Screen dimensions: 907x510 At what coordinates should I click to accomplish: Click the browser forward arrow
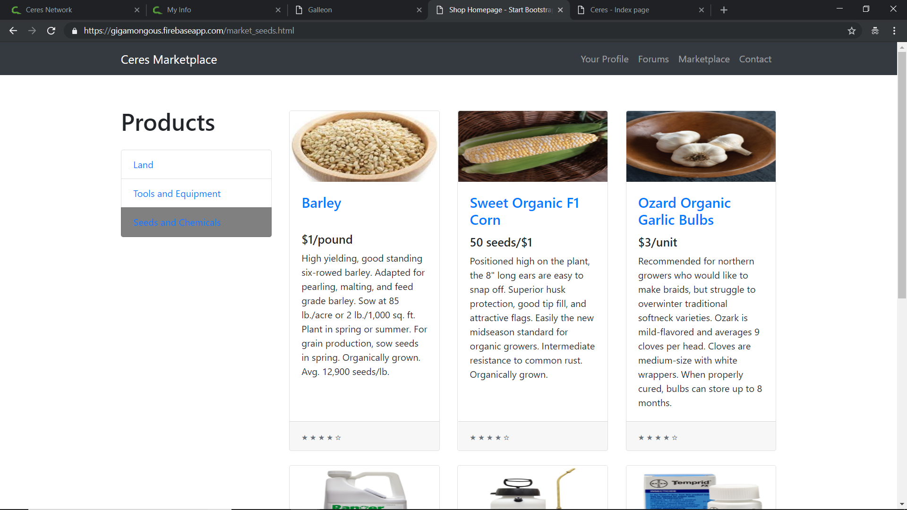point(32,31)
